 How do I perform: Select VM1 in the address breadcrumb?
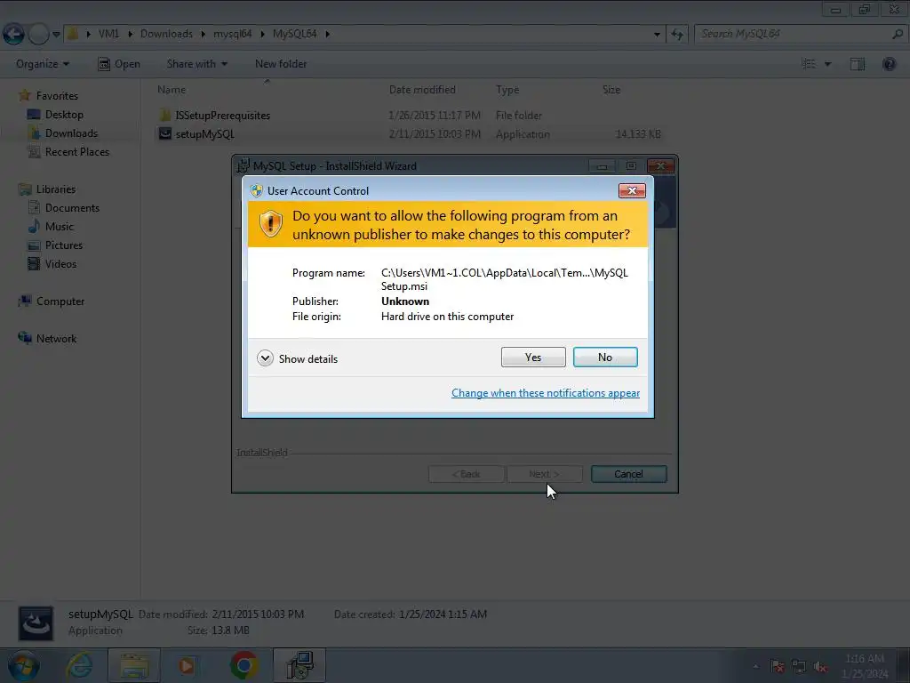[108, 34]
